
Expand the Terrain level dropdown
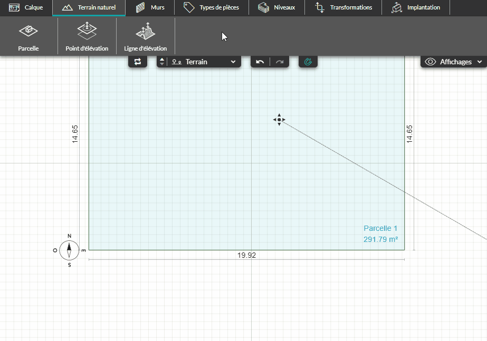click(204, 62)
